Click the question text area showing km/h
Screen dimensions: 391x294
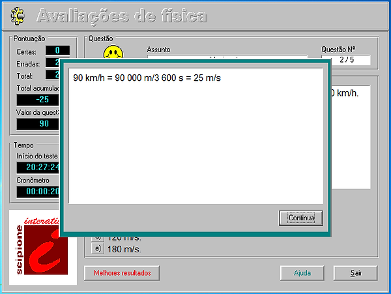351,137
